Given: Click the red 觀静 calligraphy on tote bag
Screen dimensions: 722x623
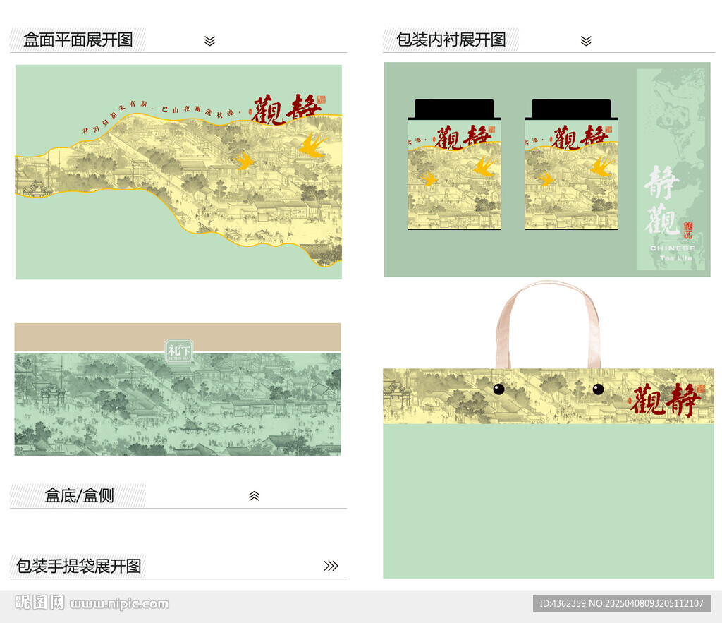Looking at the screenshot, I should click(x=666, y=399).
